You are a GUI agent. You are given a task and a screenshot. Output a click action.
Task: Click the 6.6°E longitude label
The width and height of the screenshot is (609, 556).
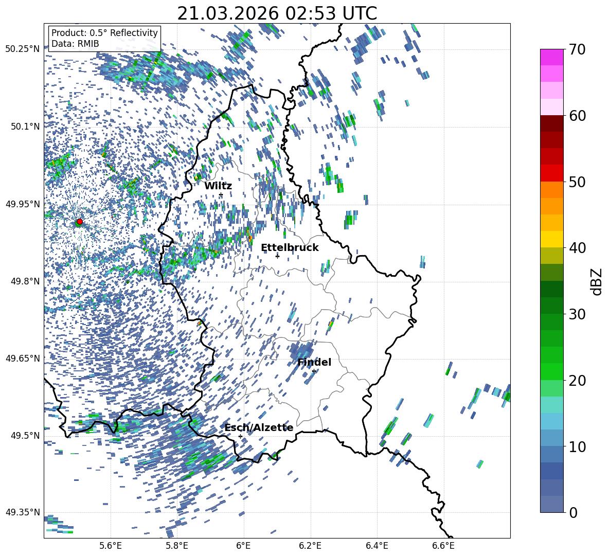(x=443, y=546)
